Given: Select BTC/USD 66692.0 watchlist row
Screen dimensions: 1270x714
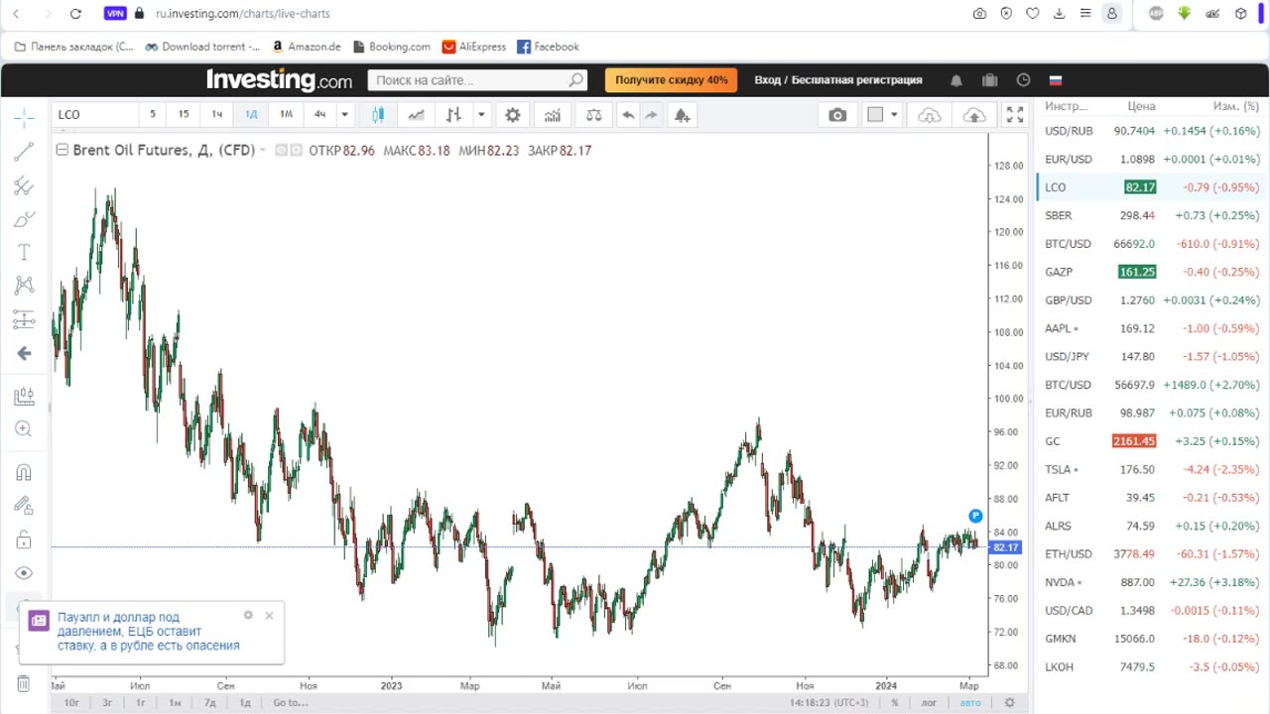Looking at the screenshot, I should (x=1151, y=244).
